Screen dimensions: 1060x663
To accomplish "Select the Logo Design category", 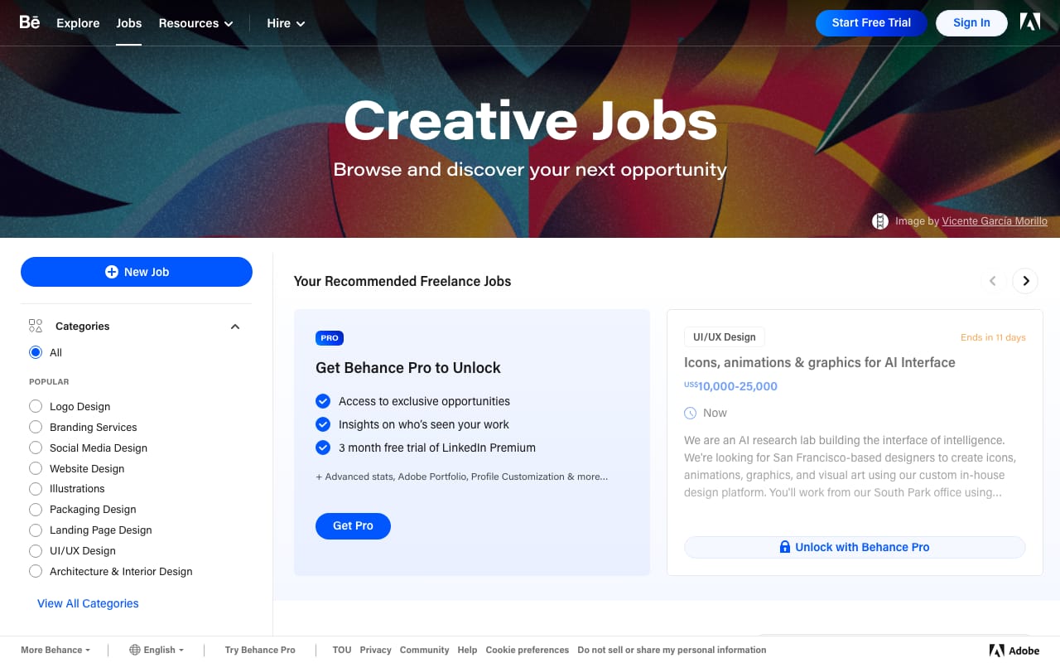I will [36, 406].
